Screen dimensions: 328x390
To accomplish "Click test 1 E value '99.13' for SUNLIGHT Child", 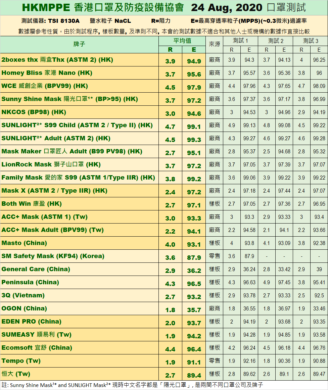I will tap(249, 126).
